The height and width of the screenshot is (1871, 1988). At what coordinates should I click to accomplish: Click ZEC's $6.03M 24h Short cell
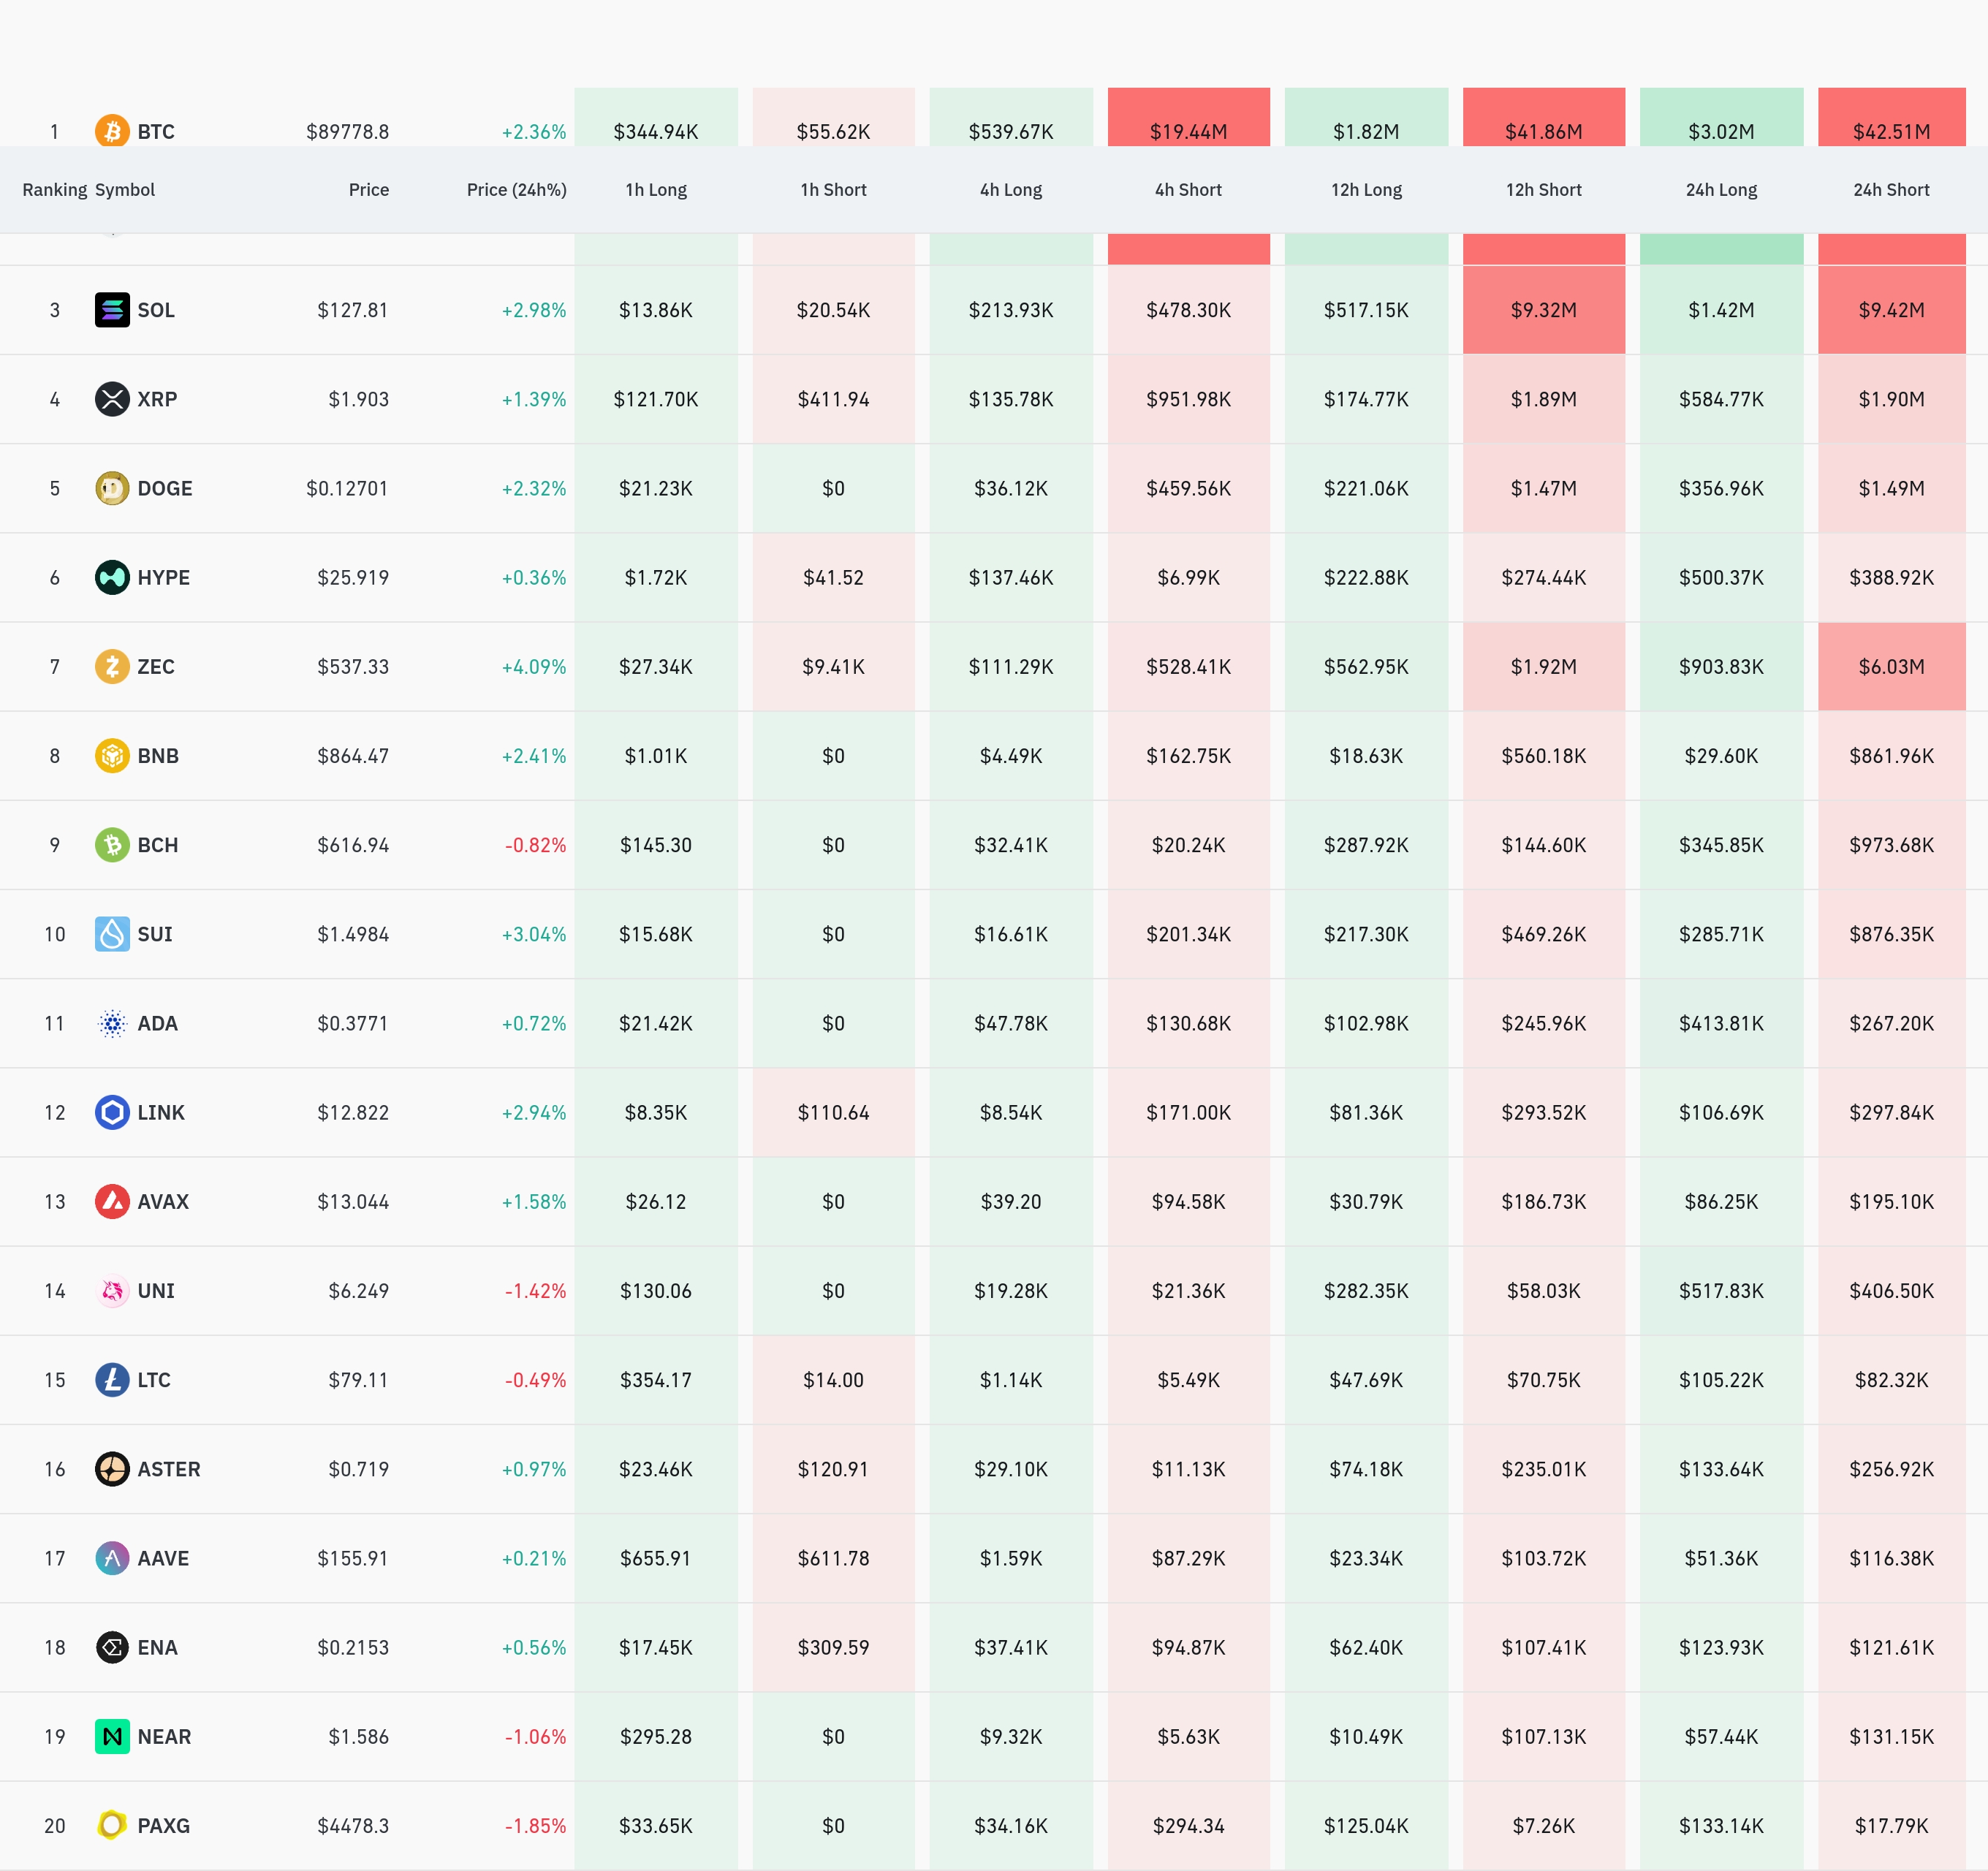(1890, 666)
